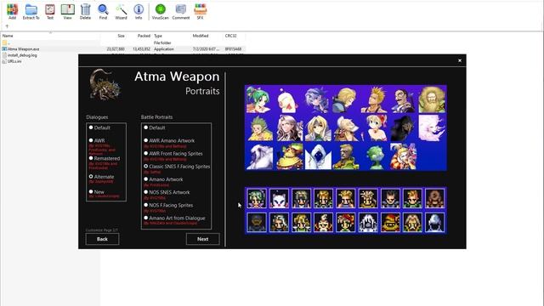Screen dimensions: 544x306
Task: Sort file list by Modified column
Action: point(201,36)
